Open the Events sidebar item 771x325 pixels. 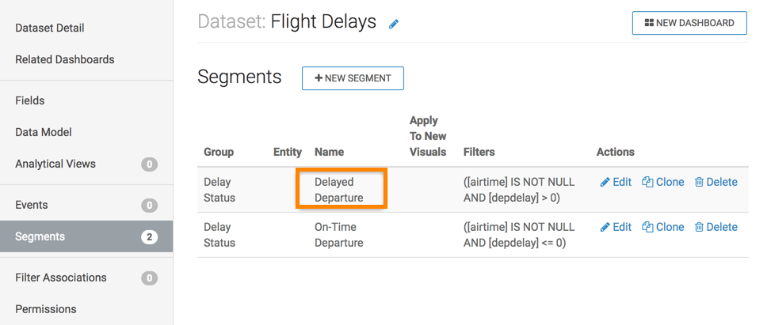click(32, 205)
